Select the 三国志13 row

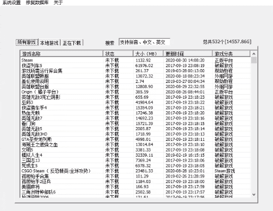[135, 160]
